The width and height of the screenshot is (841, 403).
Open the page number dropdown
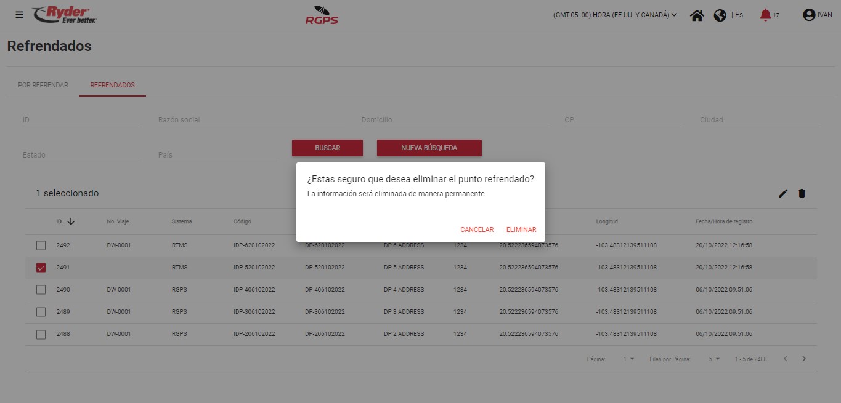click(x=628, y=359)
